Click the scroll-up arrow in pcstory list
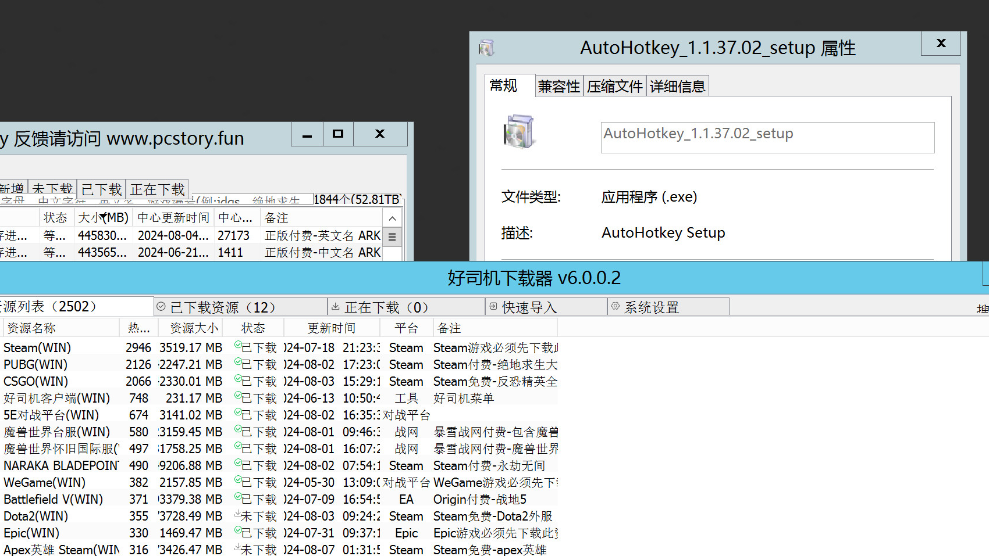 (392, 218)
